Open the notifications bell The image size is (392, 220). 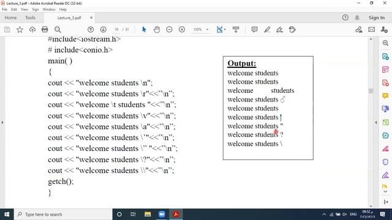(357, 18)
